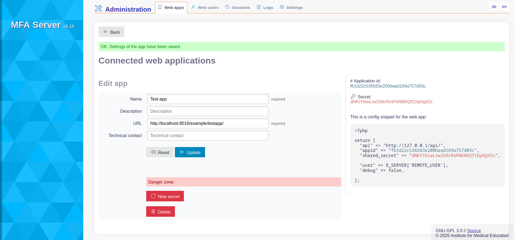The height and width of the screenshot is (240, 515).
Task: Click the Reset backspace icon
Action: pos(153,152)
